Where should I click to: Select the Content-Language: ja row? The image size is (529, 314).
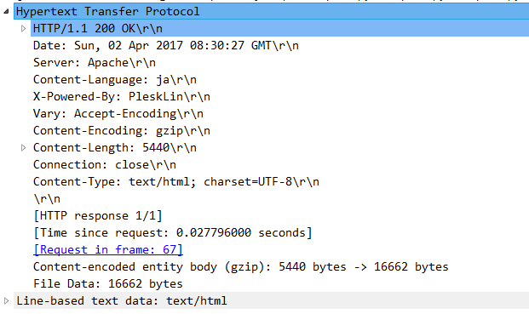[x=115, y=79]
